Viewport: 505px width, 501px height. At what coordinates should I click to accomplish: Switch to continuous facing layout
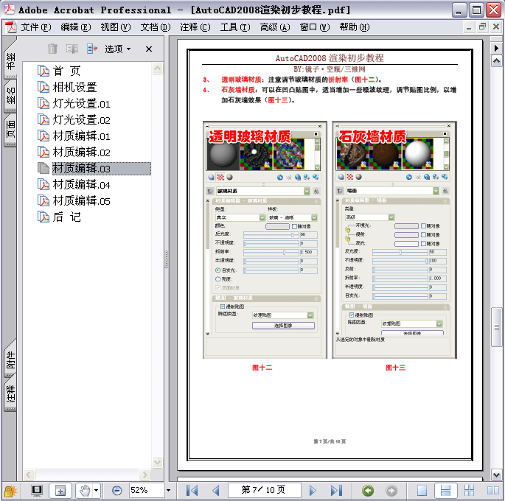click(x=470, y=491)
